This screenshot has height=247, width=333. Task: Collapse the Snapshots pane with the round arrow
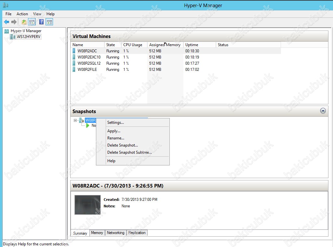pyautogui.click(x=323, y=111)
